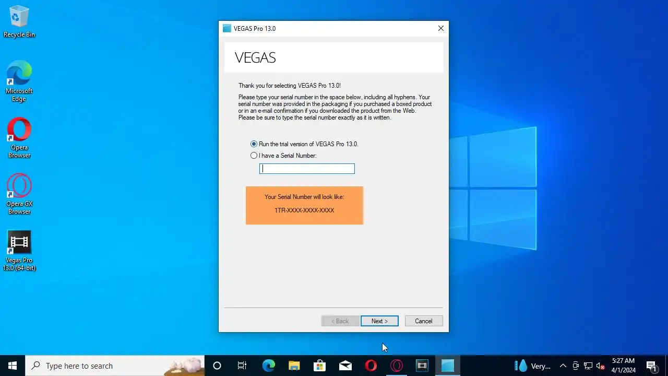This screenshot has width=668, height=376.
Task: Open network status tray icon
Action: (x=588, y=366)
